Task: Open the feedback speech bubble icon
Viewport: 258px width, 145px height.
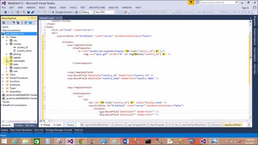Action: [197, 2]
